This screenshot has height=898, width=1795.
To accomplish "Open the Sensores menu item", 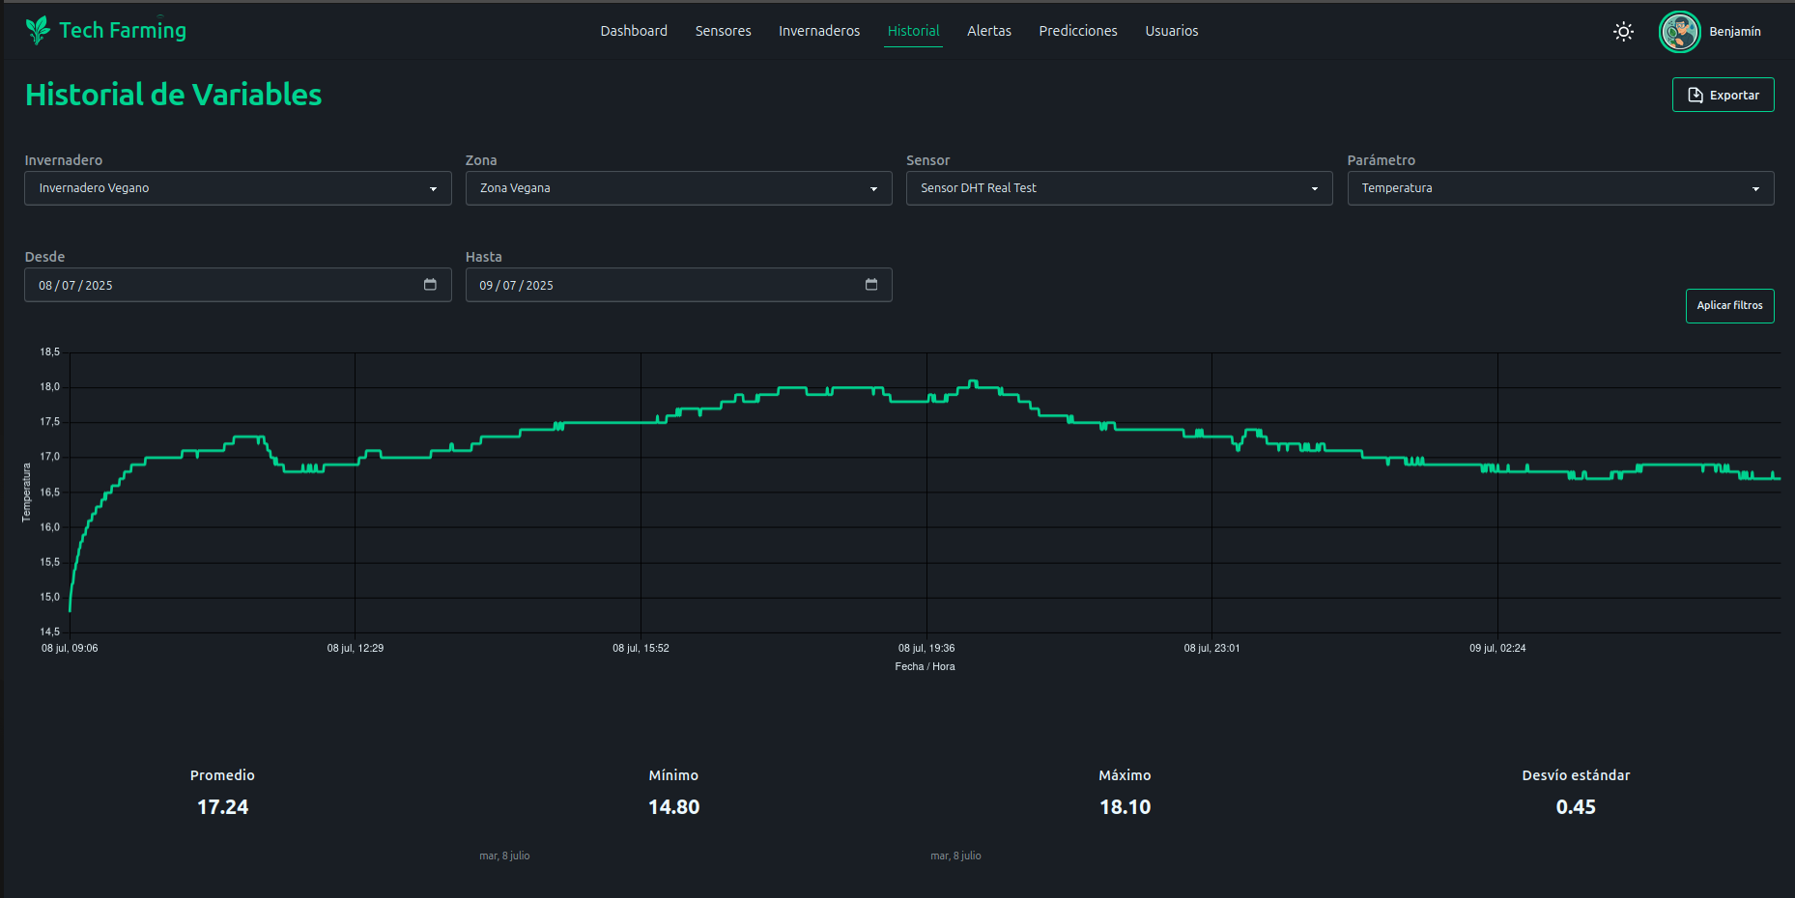I will pos(723,31).
